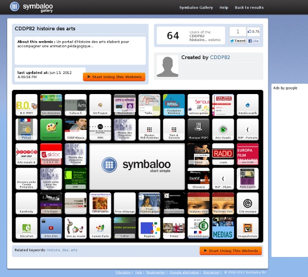This screenshot has width=308, height=277.
Task: Open the Arts décoratifs tile
Action: tap(248, 105)
